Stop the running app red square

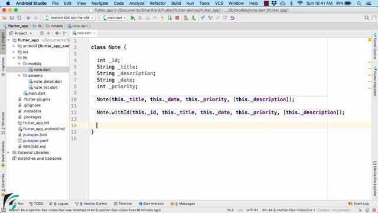click(177, 18)
